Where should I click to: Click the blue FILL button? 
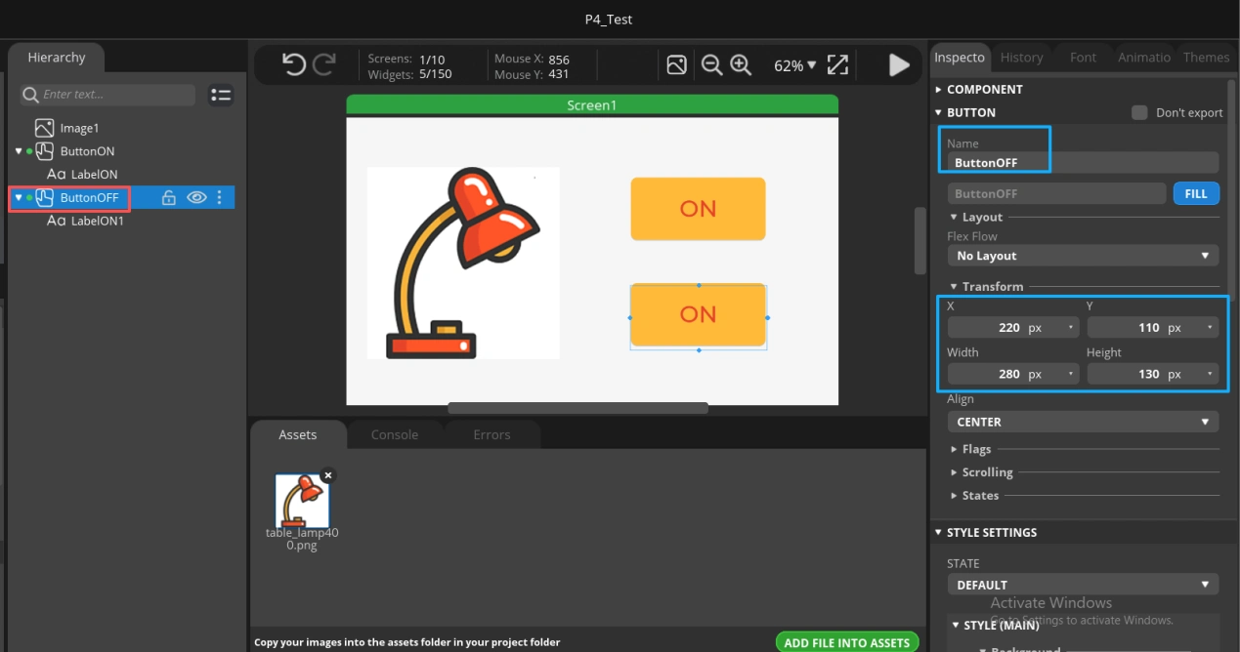coord(1195,193)
